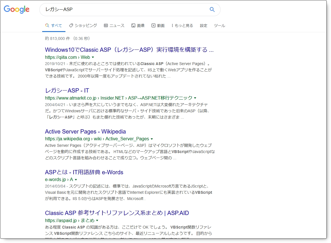Switch to the ニュース tab
The image size is (331, 243).
tap(114, 25)
